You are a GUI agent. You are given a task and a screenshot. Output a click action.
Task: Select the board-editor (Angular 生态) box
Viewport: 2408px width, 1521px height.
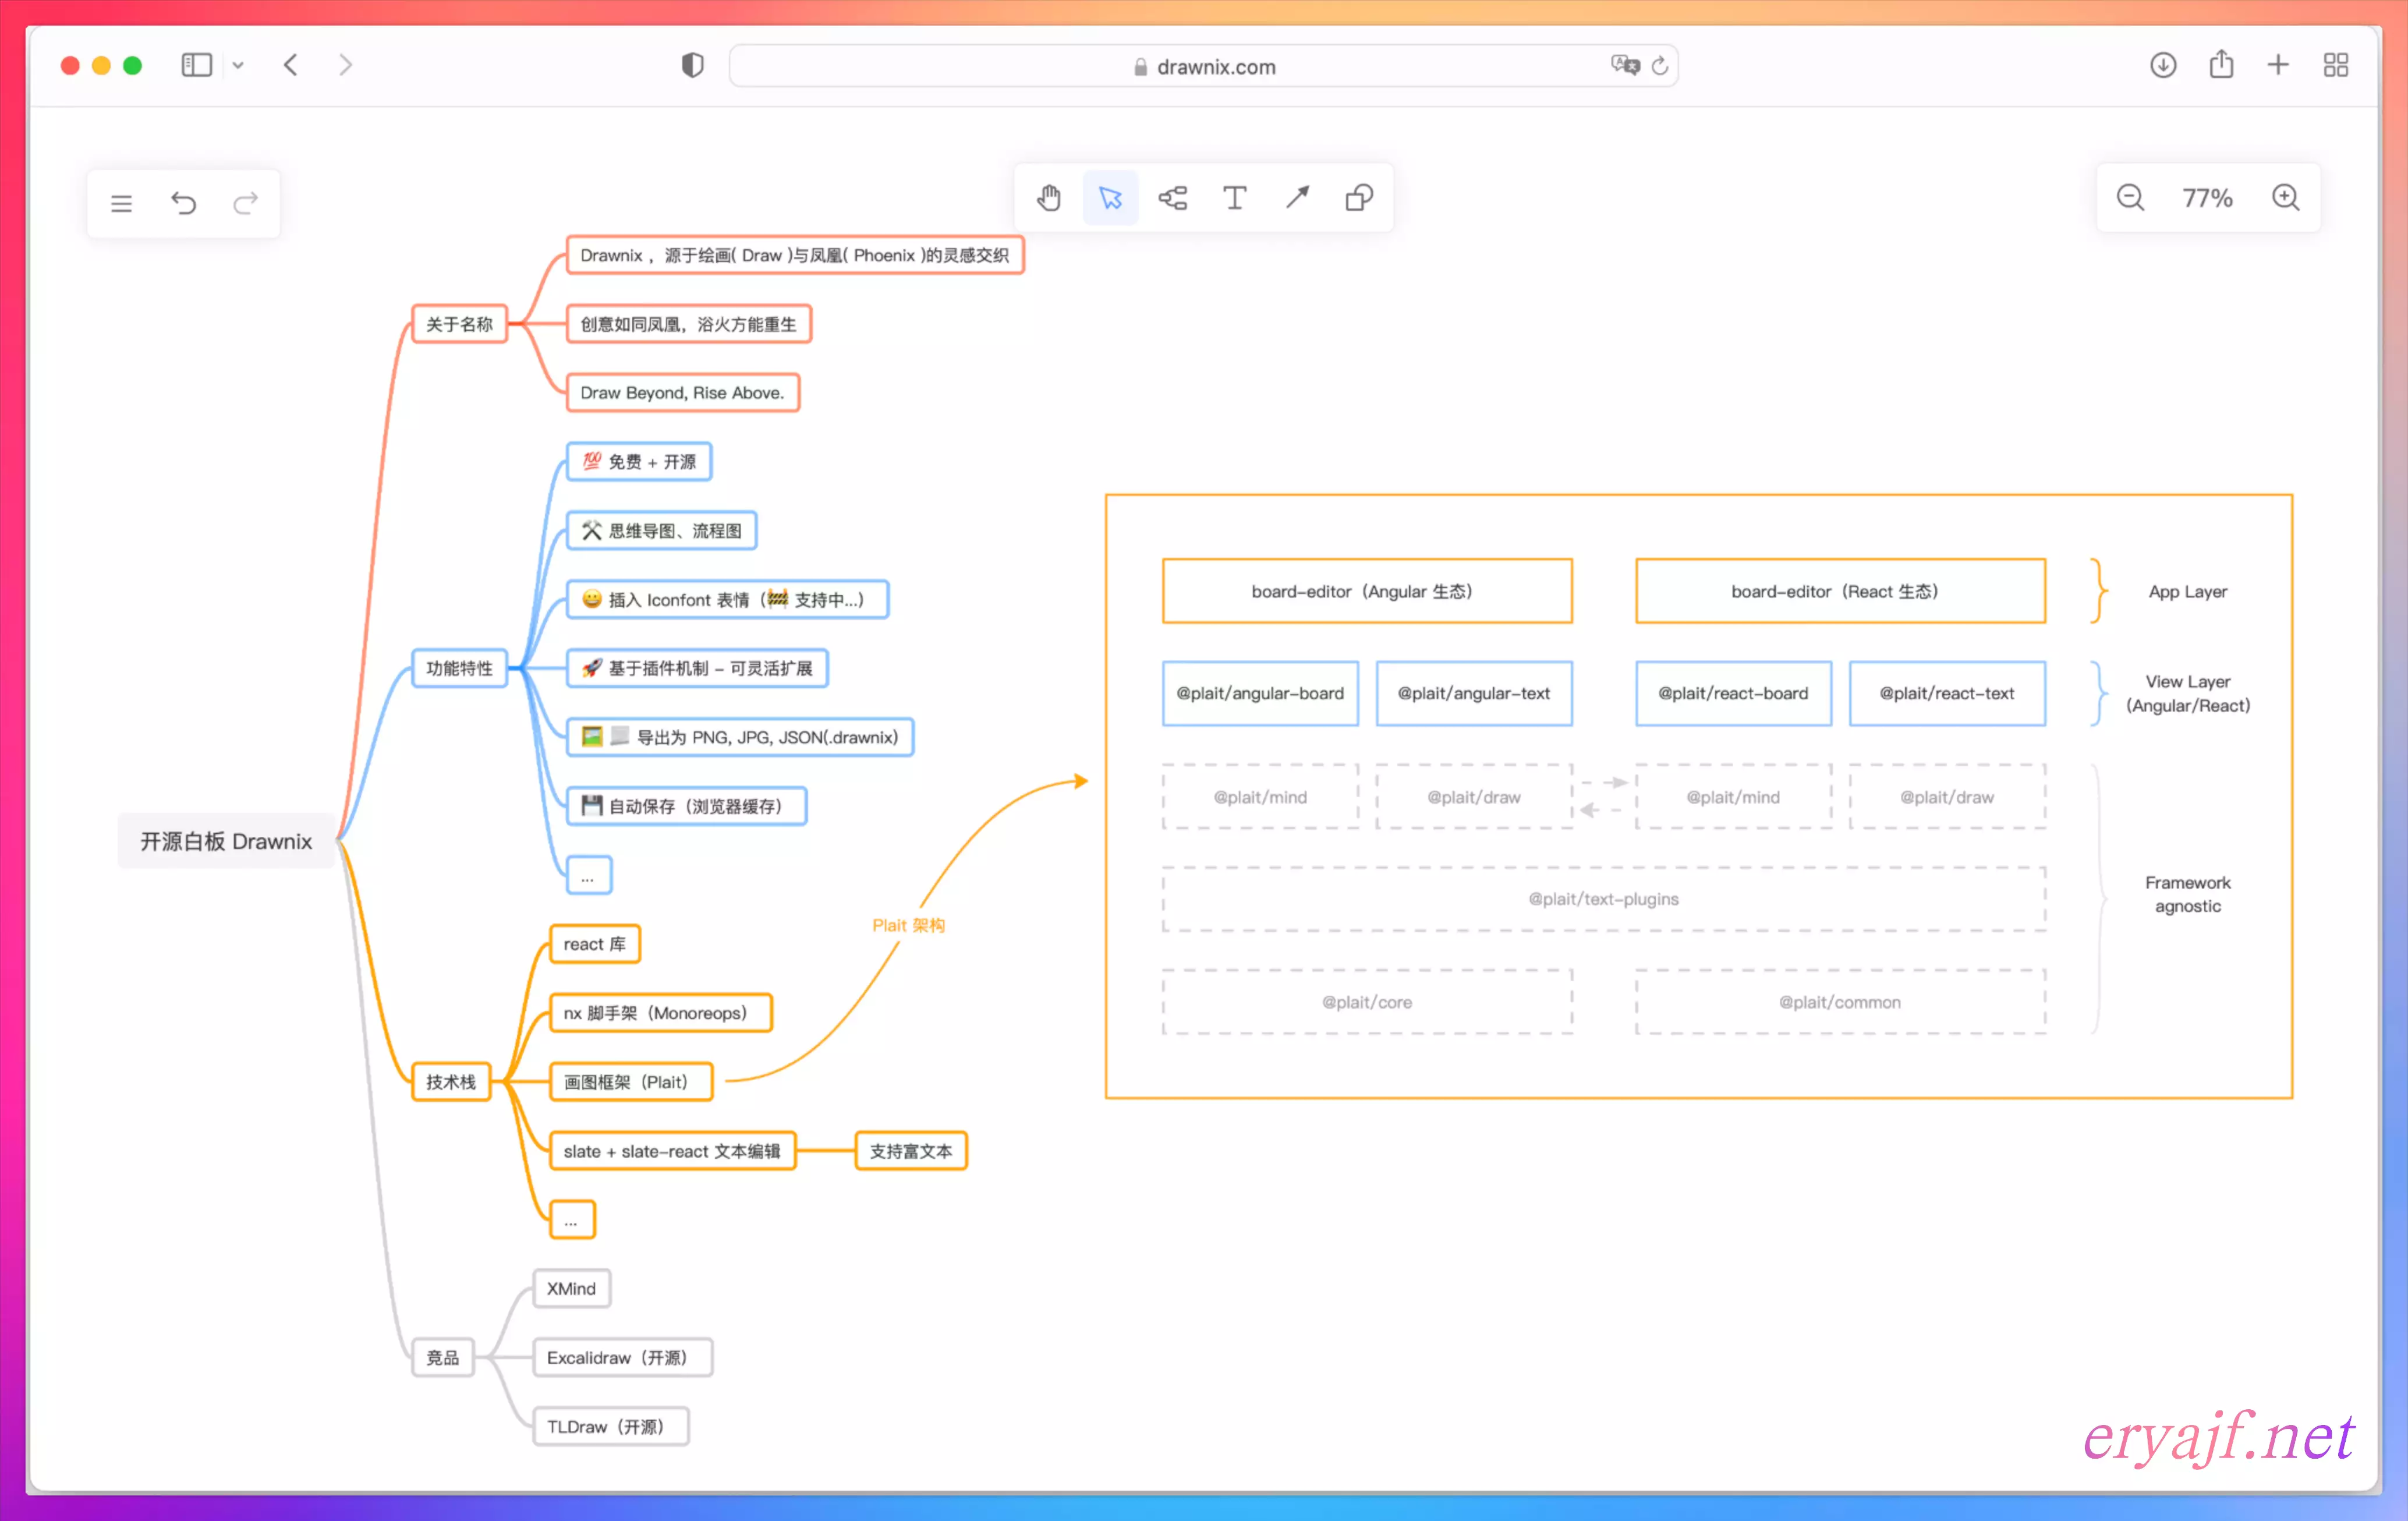1367,591
